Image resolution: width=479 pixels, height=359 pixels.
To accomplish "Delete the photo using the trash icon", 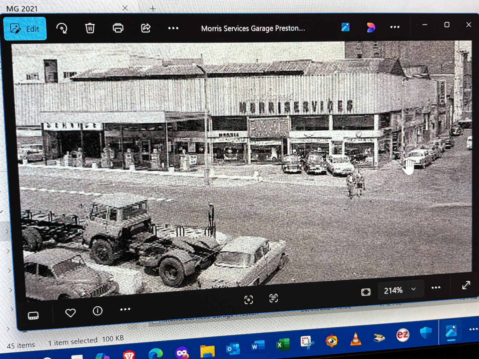I will pyautogui.click(x=90, y=28).
